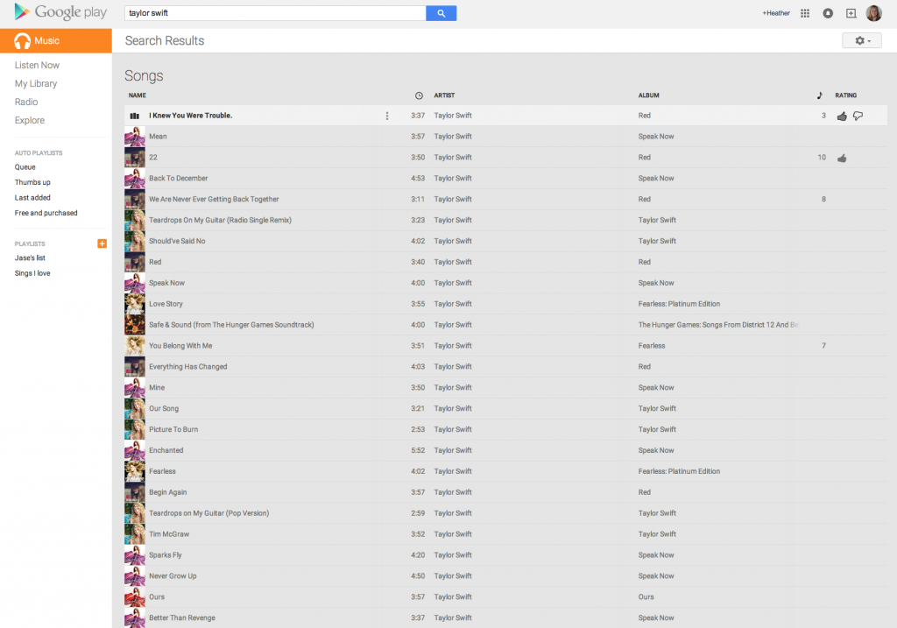Thumbs down I Knew You Were Trouble
897x628 pixels.
click(858, 116)
